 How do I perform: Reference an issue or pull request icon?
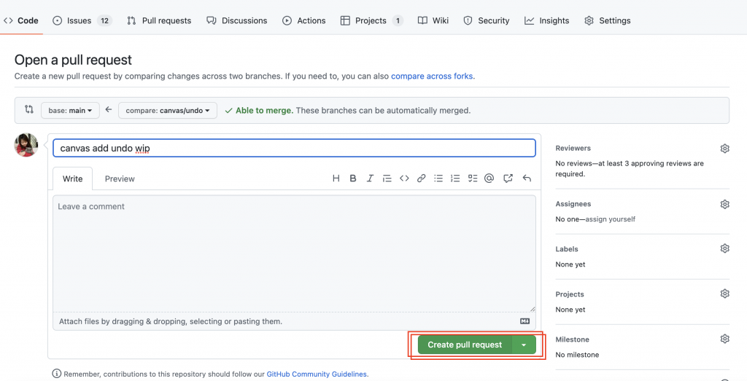click(508, 178)
